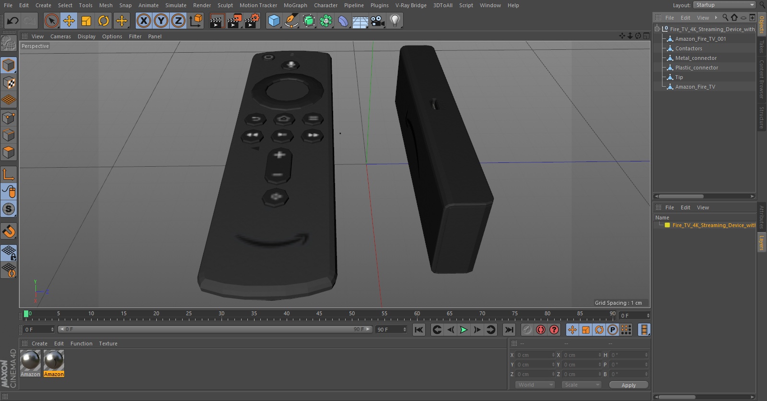Open the Layout Startup dropdown

point(724,5)
